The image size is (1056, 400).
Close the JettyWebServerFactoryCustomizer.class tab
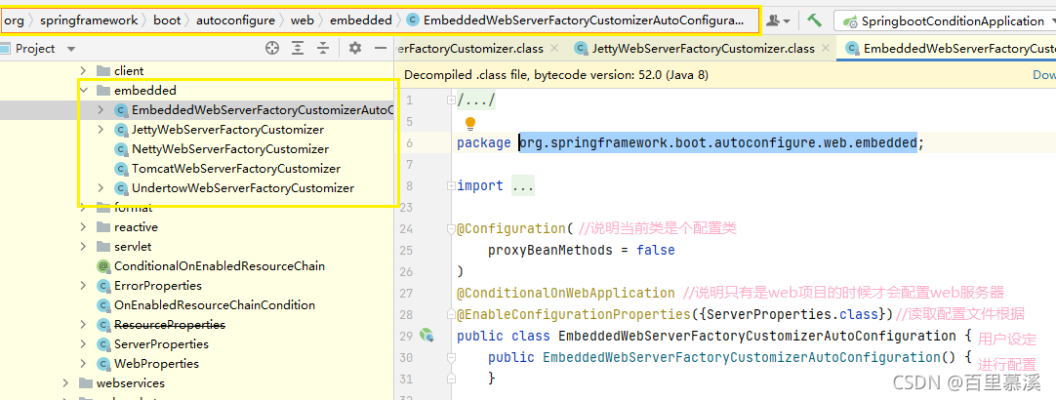coord(827,49)
